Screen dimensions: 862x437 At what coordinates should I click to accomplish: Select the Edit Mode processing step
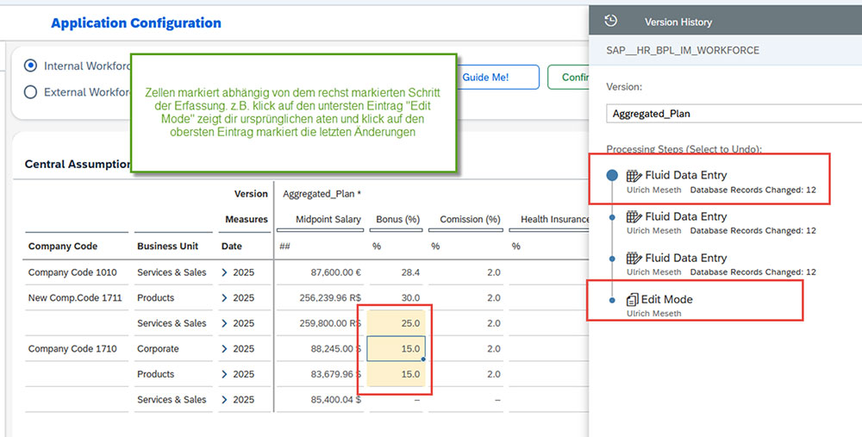pos(666,300)
